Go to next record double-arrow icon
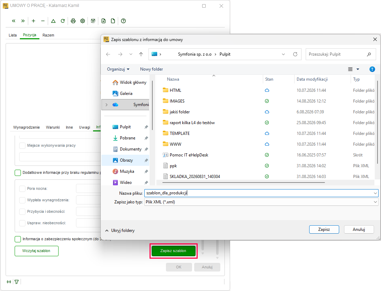Screen dimensions: 381x291 (x=23, y=21)
